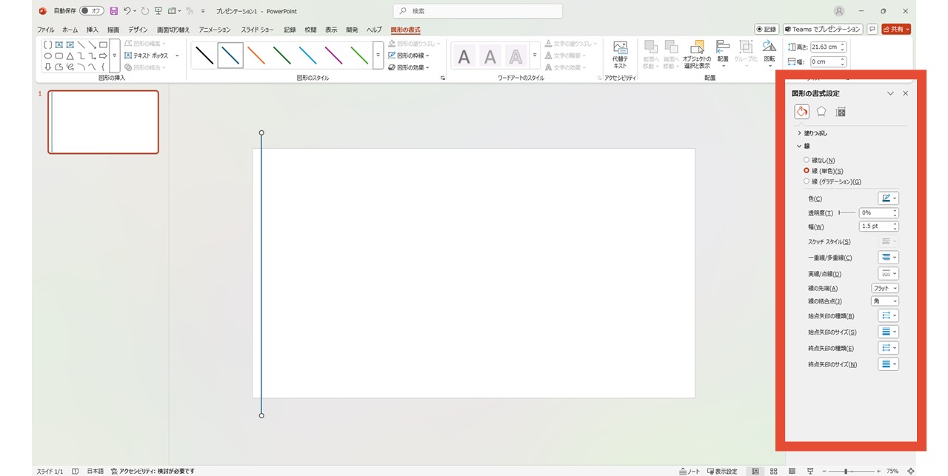Image resolution: width=948 pixels, height=476 pixels.
Task: Select the purple line shape style
Action: [333, 56]
